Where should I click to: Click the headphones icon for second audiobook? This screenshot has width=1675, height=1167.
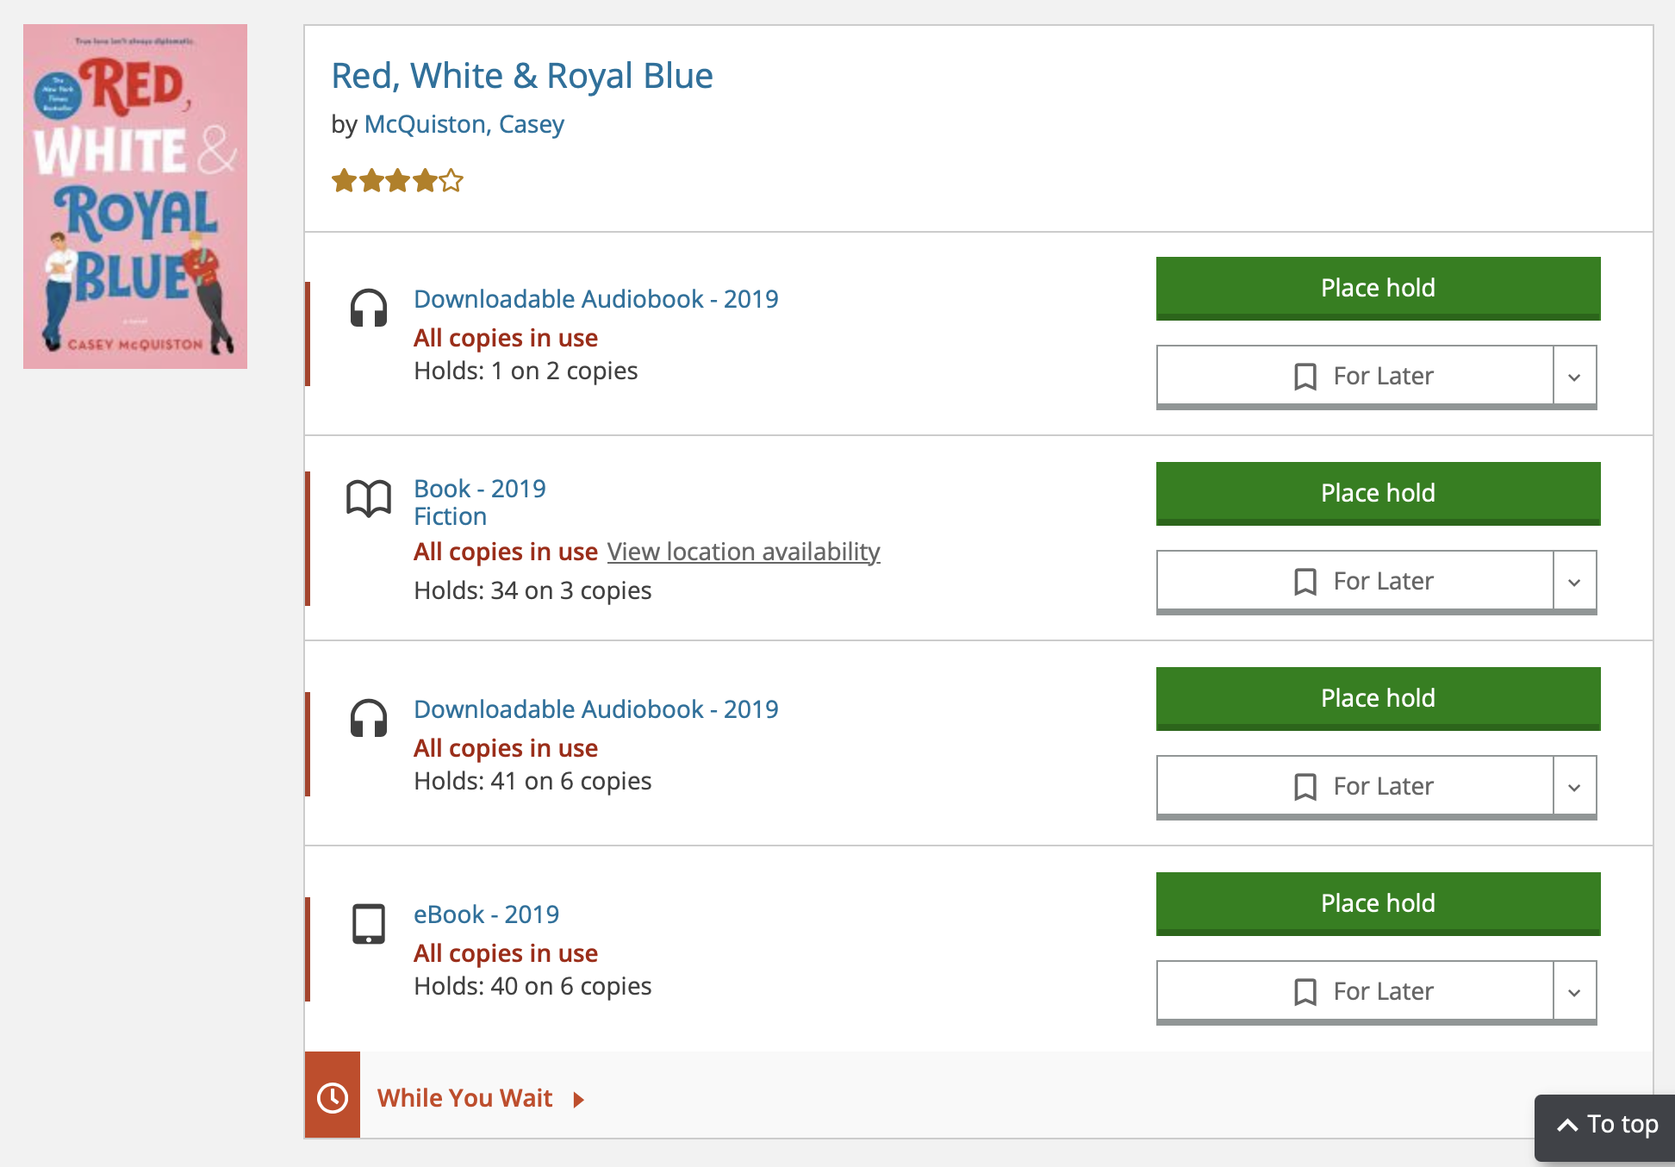[369, 718]
